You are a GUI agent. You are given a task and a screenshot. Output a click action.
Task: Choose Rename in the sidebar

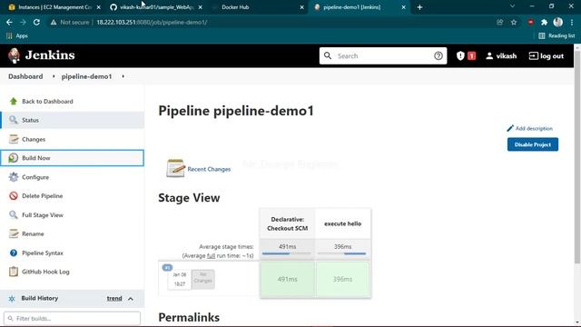pos(33,234)
